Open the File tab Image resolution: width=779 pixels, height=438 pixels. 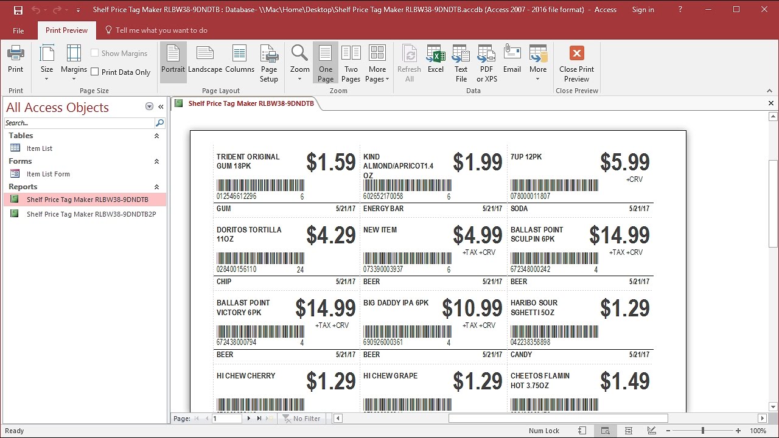coord(18,30)
